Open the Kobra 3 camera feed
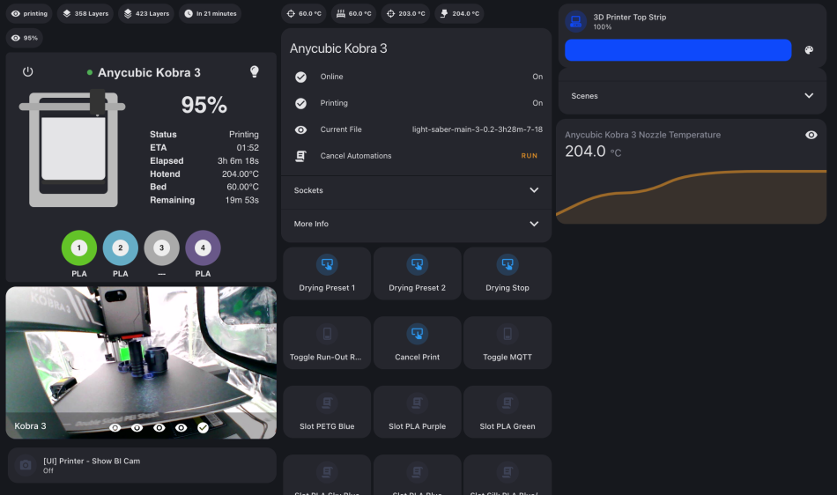 click(141, 363)
